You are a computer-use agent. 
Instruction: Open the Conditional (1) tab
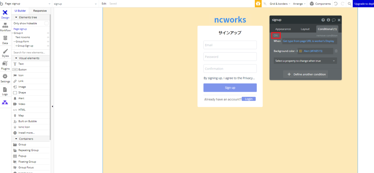[x=327, y=29]
